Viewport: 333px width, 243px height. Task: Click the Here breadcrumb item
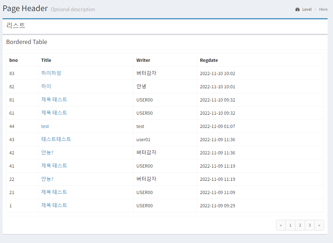tap(323, 9)
